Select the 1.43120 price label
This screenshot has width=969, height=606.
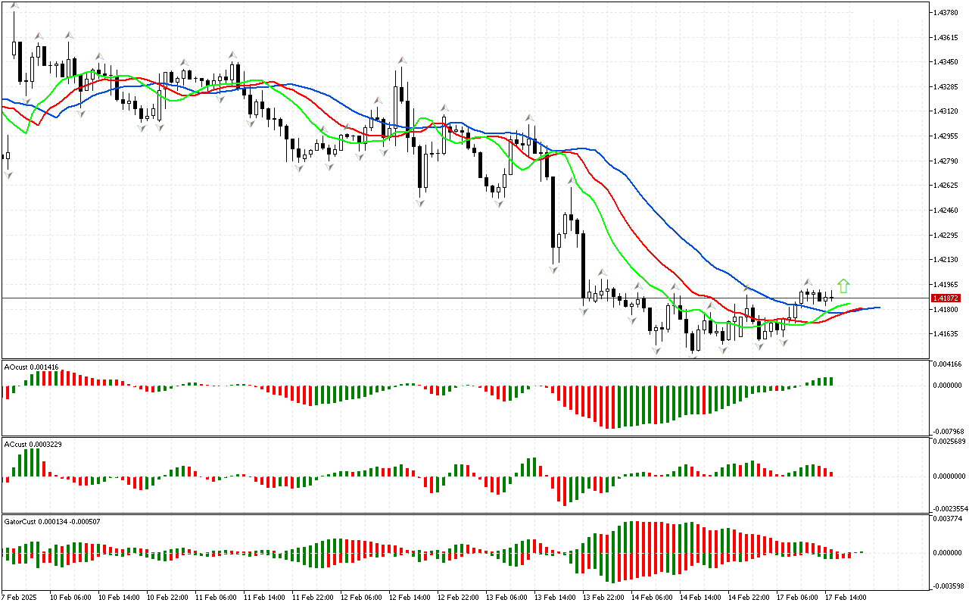(x=947, y=111)
